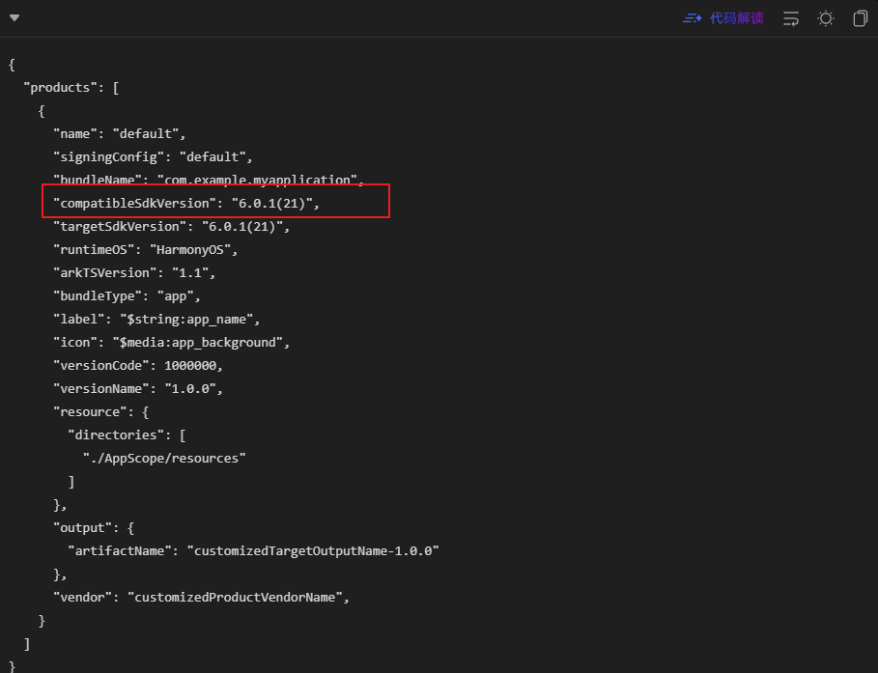Click the sparkle icon beside 代码解读
Image resolution: width=878 pixels, height=673 pixels.
tap(692, 18)
